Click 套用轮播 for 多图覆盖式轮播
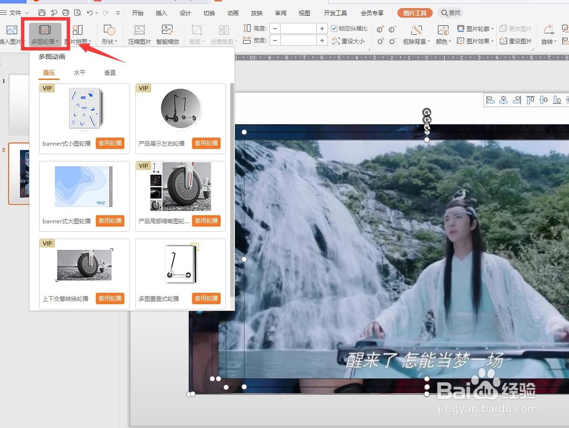This screenshot has width=569, height=428. (x=206, y=298)
